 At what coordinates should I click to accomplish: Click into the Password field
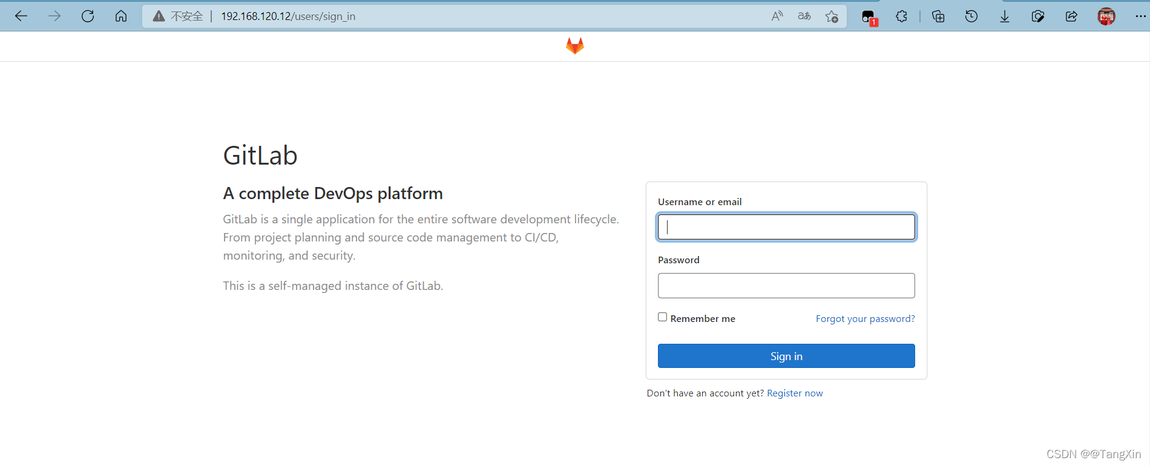786,286
